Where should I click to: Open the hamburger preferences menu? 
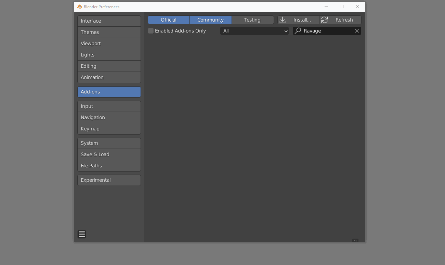82,234
